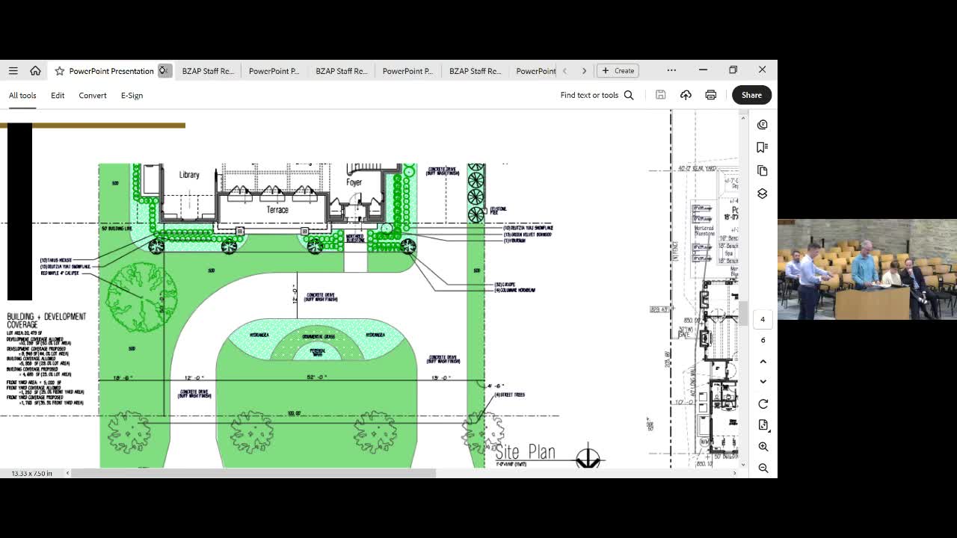Image resolution: width=957 pixels, height=538 pixels.
Task: Open the bookmarks panel
Action: coord(763,147)
